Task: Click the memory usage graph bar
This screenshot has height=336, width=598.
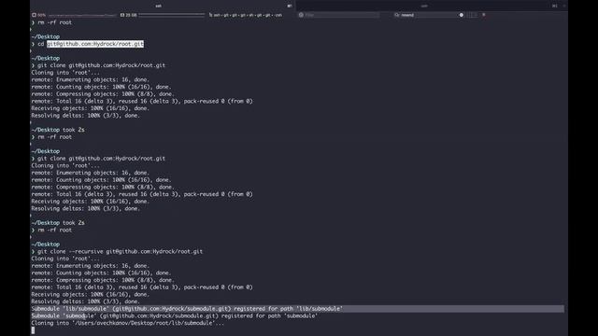Action: [172, 15]
